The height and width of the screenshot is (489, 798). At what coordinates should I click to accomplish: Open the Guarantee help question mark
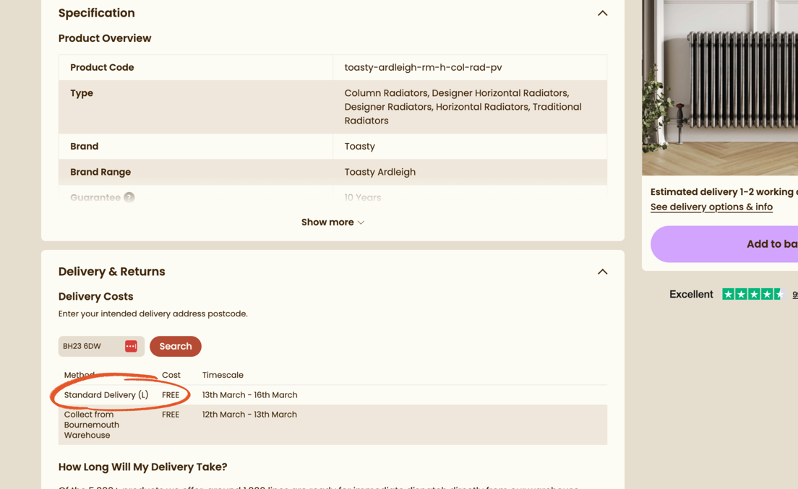tap(129, 198)
